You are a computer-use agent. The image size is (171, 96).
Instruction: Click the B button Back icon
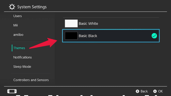click(137, 91)
